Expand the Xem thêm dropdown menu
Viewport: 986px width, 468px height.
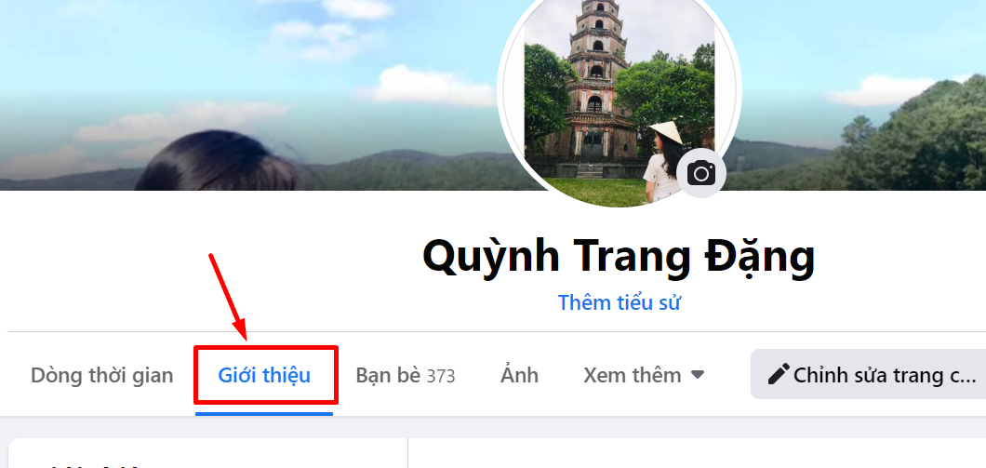click(644, 376)
